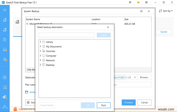This screenshot has width=177, height=112.
Task: Click the Size column header
Action: [x=126, y=19]
